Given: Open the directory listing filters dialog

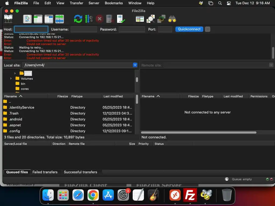Looking at the screenshot, I should [x=140, y=19].
